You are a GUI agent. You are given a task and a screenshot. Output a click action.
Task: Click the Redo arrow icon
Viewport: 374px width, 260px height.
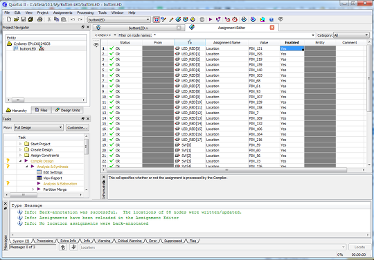coord(80,19)
